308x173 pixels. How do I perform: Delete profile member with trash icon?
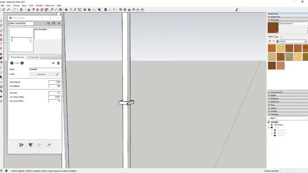(58, 63)
